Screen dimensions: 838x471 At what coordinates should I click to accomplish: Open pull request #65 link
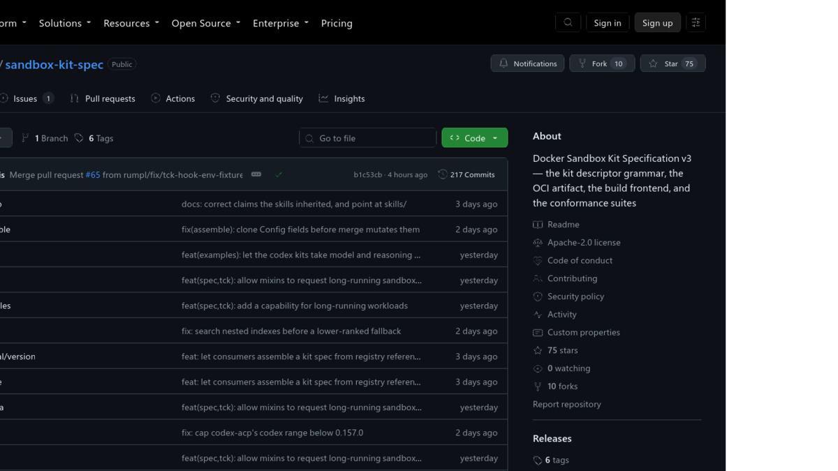pos(93,175)
